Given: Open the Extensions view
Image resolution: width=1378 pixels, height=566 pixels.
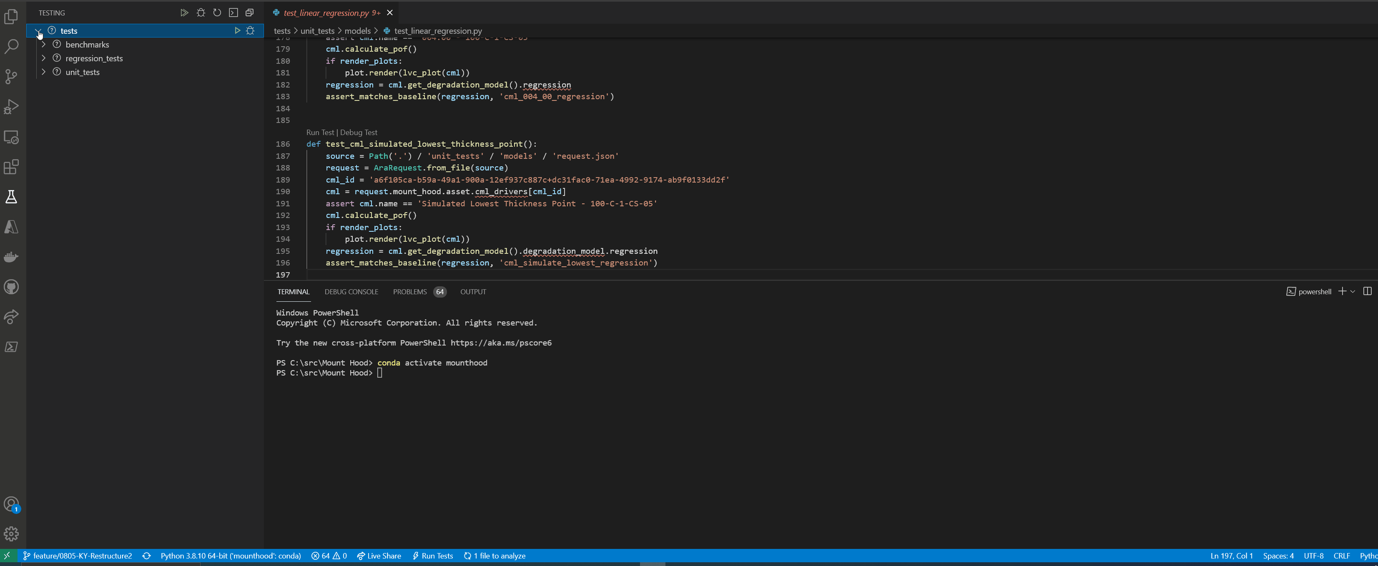Looking at the screenshot, I should click(x=11, y=167).
